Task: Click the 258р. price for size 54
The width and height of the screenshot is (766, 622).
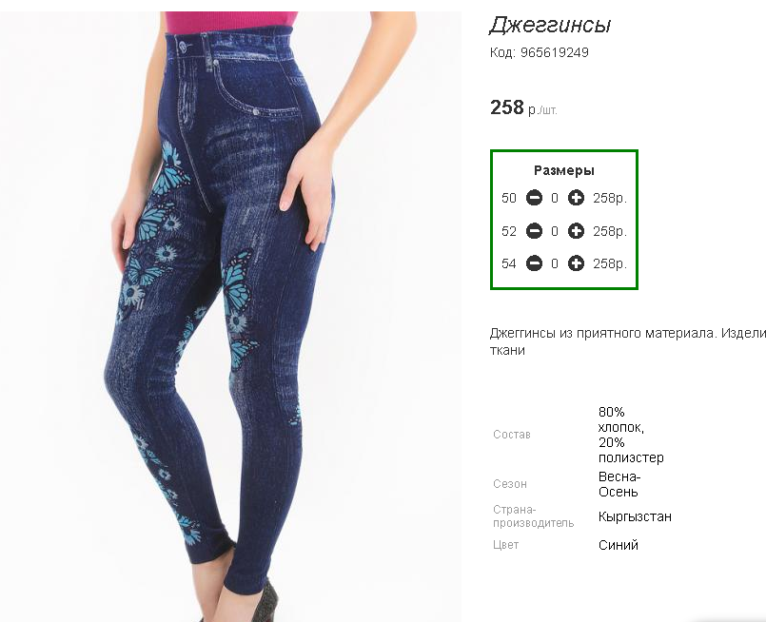Action: point(610,263)
